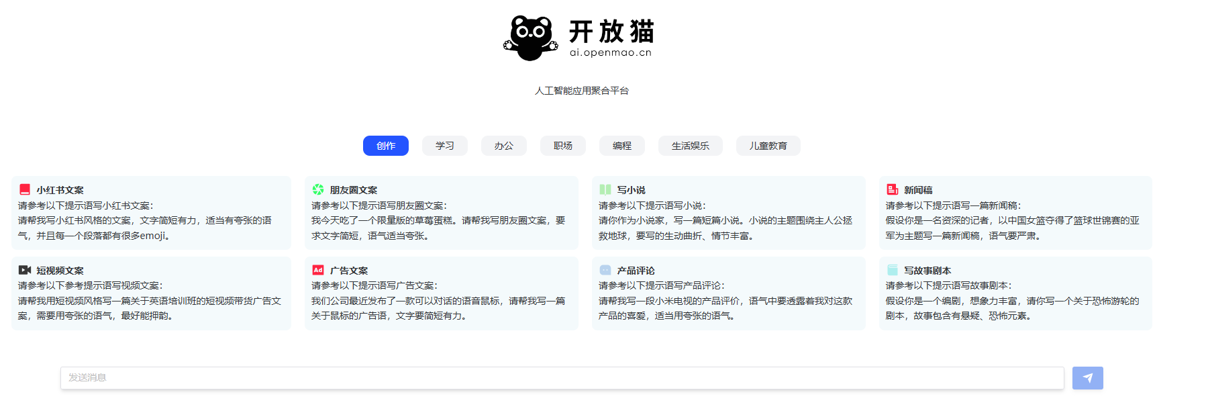Click the cyan 写故事剧本 script icon
Screen dimensions: 1206x417
(892, 270)
